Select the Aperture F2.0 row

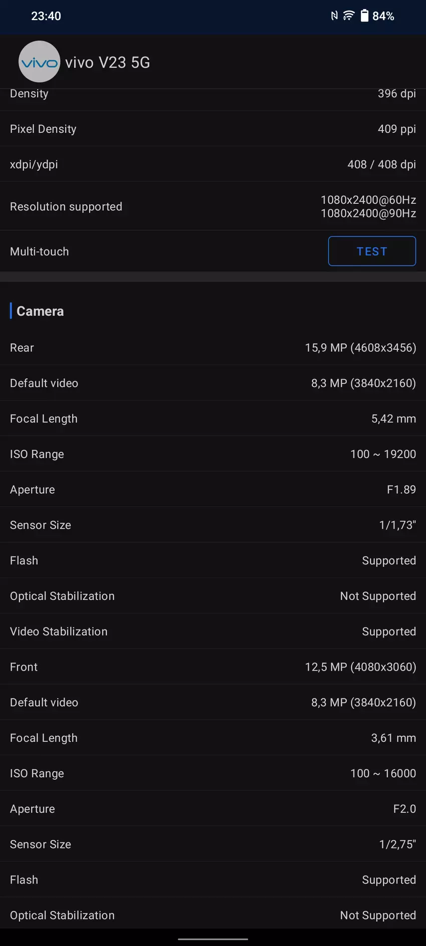point(213,809)
